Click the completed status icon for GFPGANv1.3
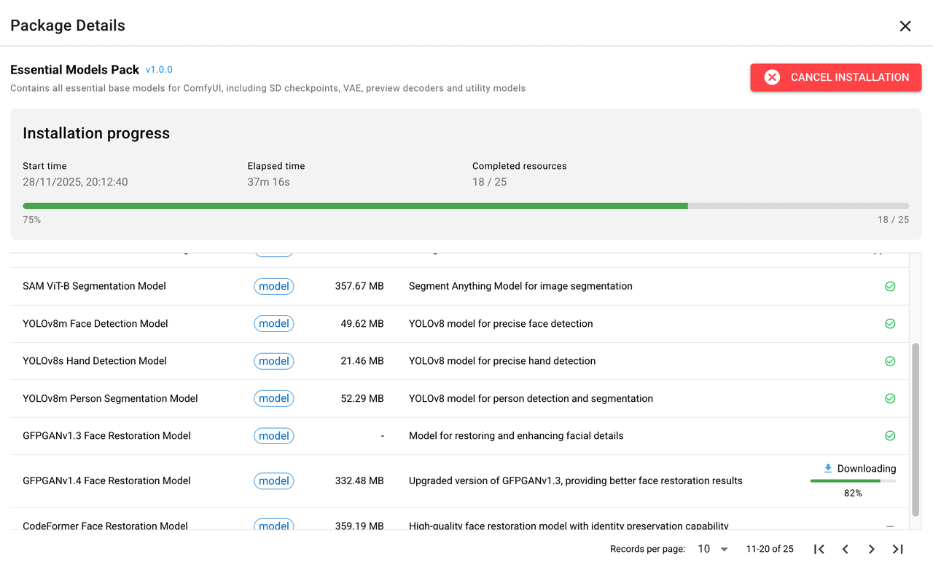 click(x=890, y=435)
